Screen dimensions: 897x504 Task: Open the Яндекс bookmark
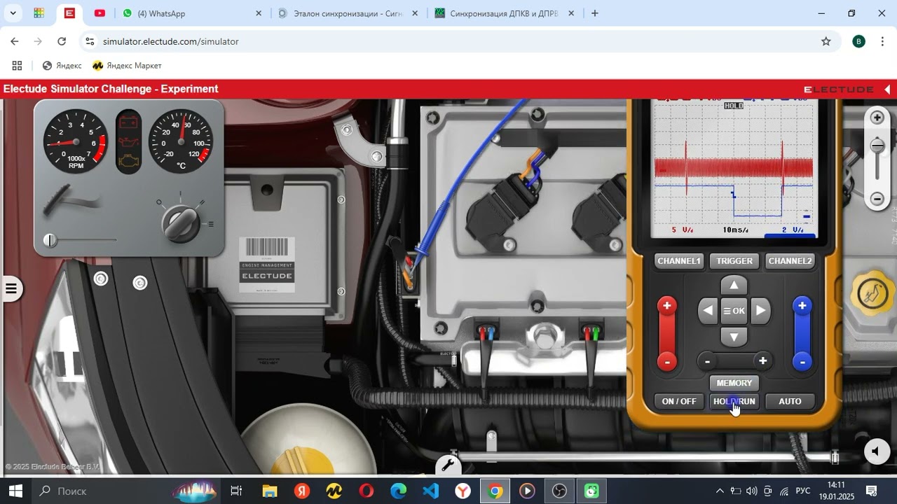coord(62,66)
